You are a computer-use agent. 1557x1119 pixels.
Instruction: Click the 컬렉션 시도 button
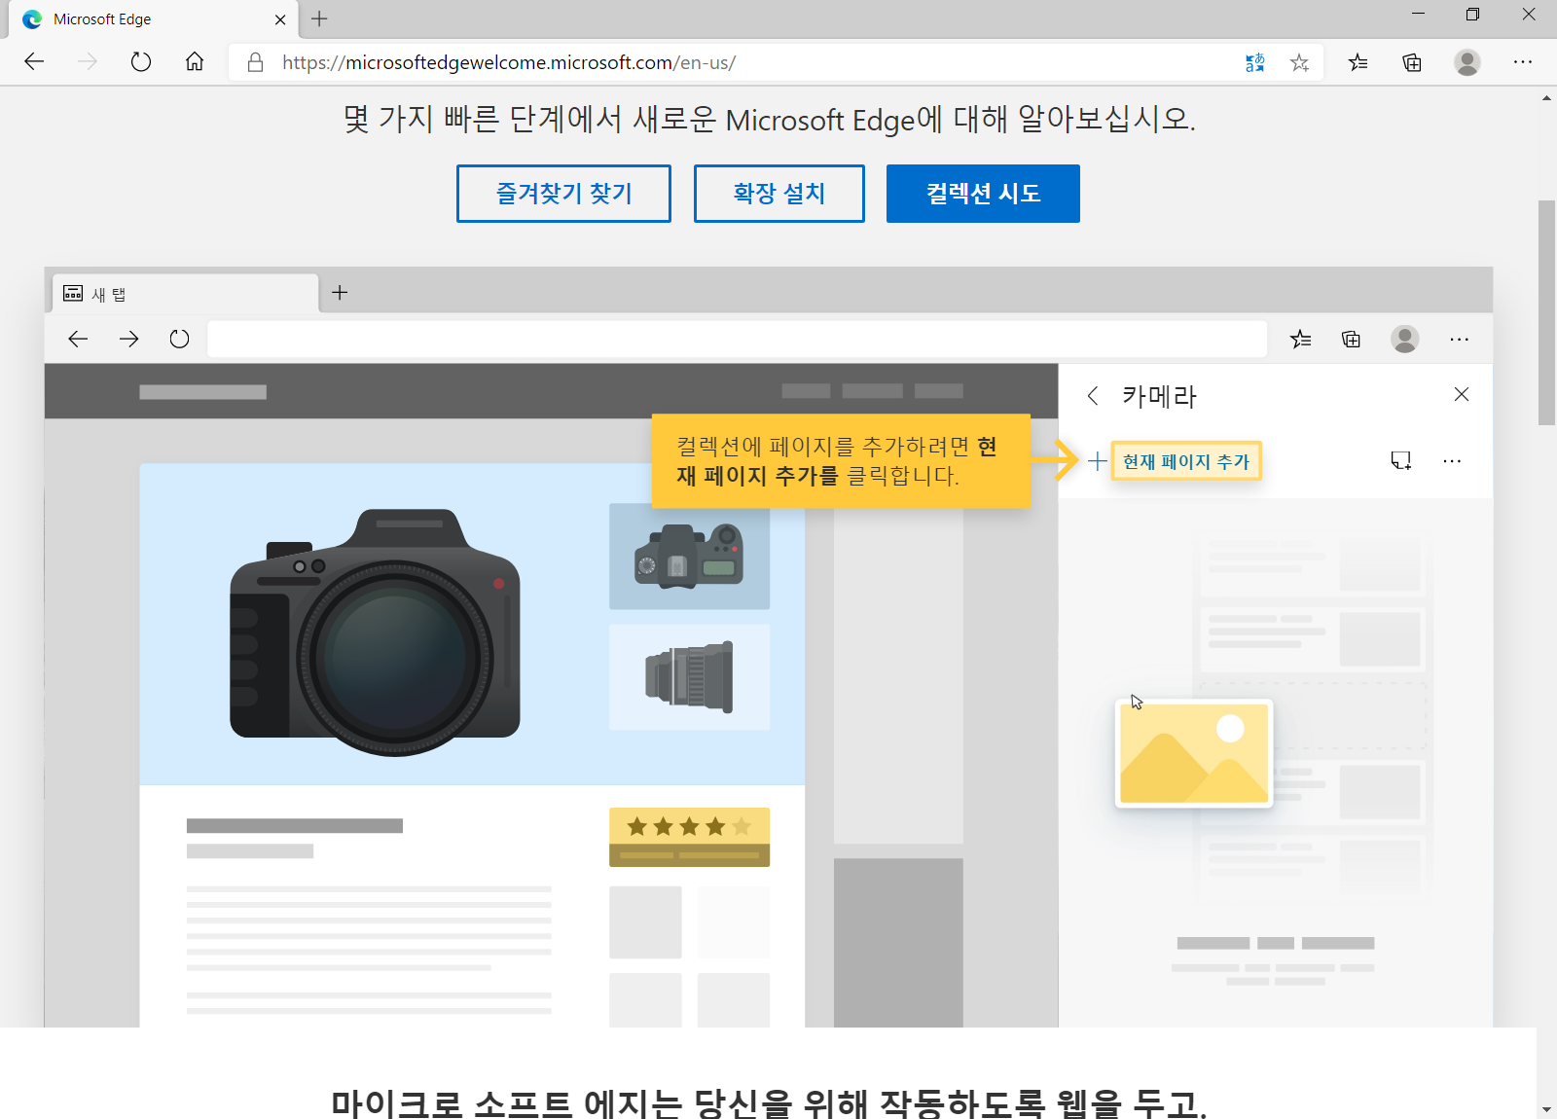[983, 194]
